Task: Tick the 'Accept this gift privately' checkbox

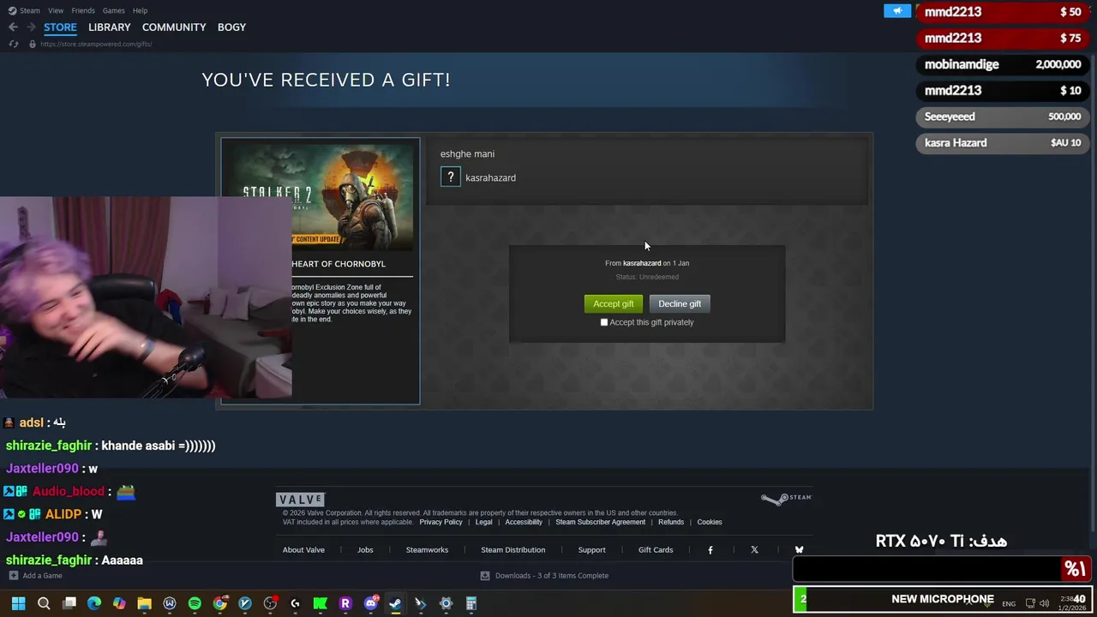Action: 604,322
